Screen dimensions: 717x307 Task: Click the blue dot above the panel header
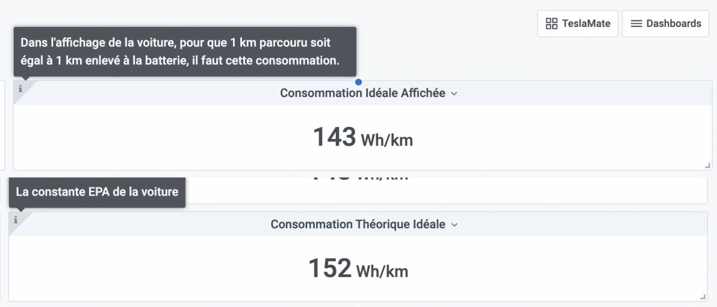(x=358, y=82)
